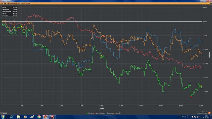Select the Net Won row in info box
The width and height of the screenshot is (212, 119).
tap(10, 15)
